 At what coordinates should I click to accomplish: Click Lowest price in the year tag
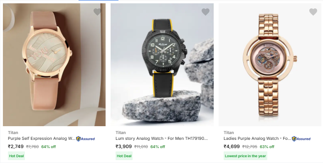click(x=245, y=156)
